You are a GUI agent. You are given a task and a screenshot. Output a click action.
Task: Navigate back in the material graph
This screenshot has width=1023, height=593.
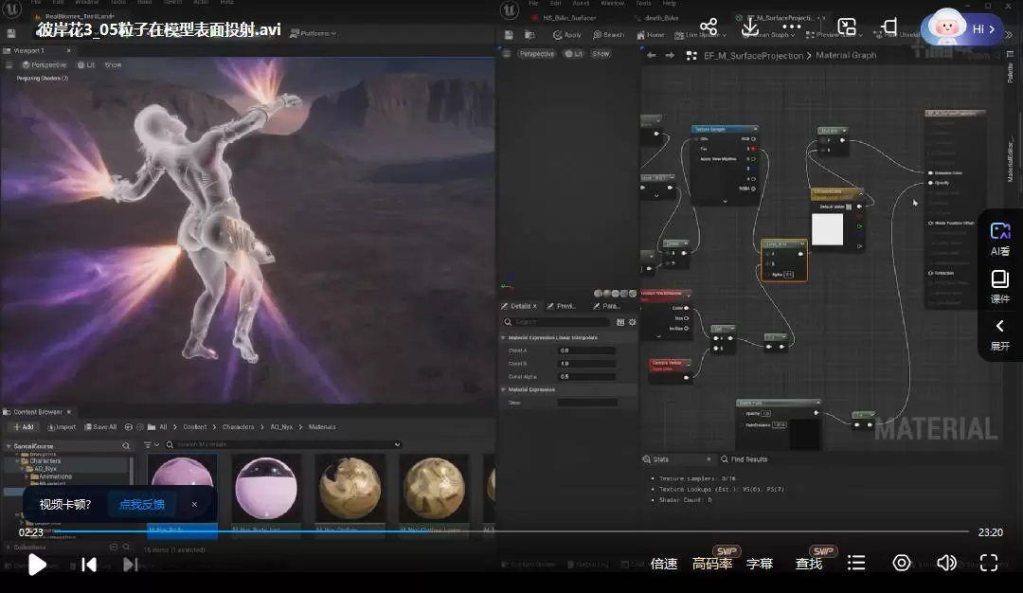[x=651, y=56]
